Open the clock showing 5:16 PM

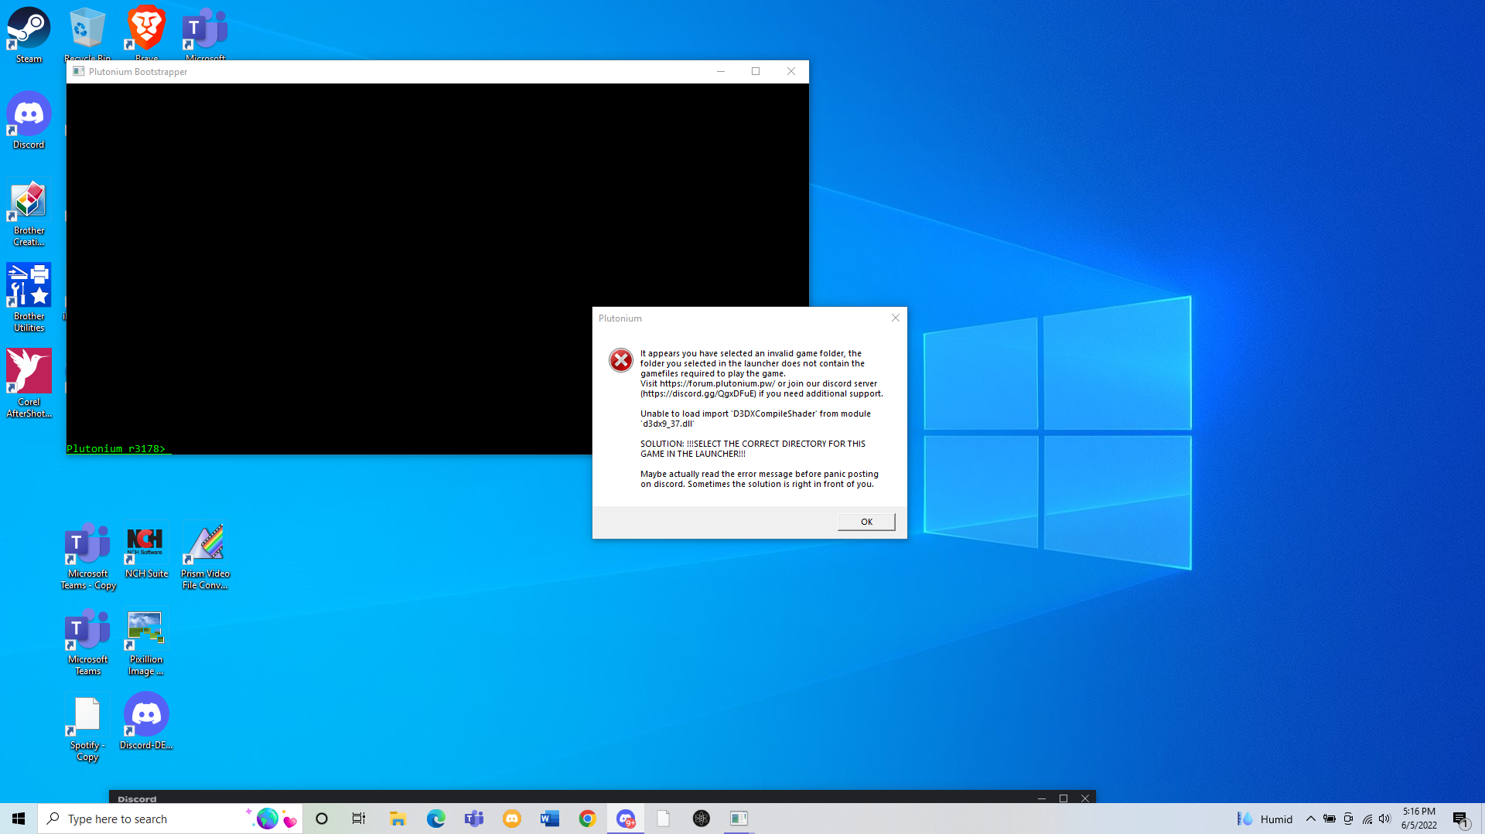1418,819
